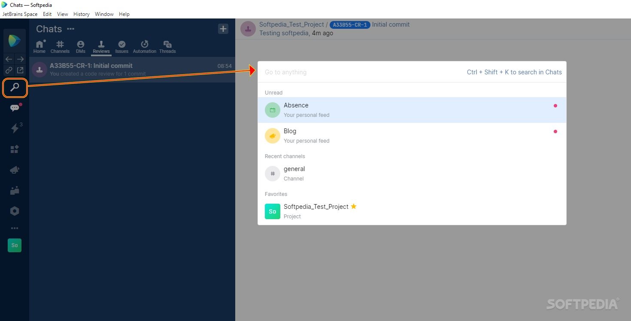The image size is (631, 321).
Task: Open Softpedia_Test_Project link in header
Action: 291,24
